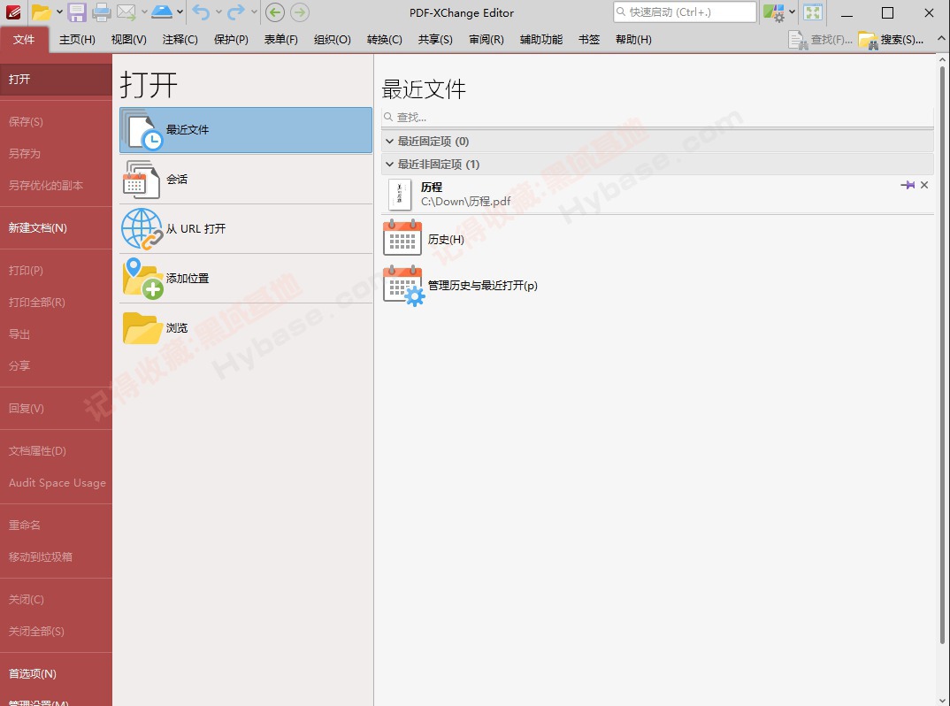Click the 最近文件 recent files icon
The height and width of the screenshot is (706, 950).
[x=142, y=130]
